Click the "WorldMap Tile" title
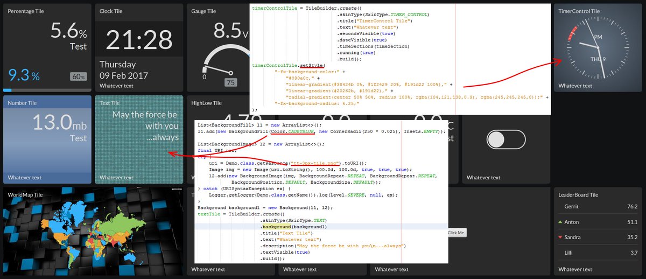This screenshot has height=279, width=646. click(x=25, y=195)
